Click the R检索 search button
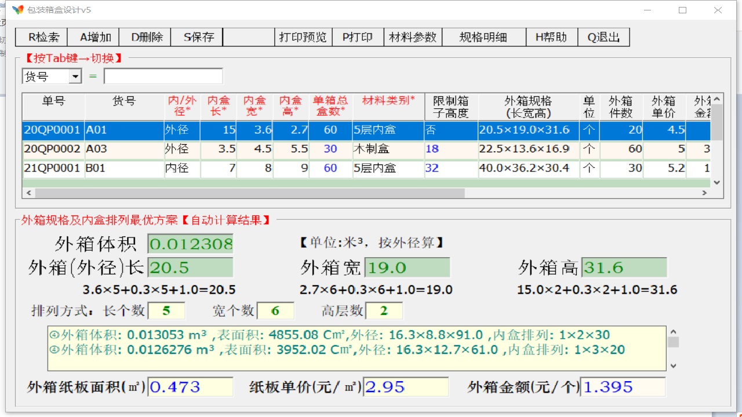The width and height of the screenshot is (742, 417). pyautogui.click(x=41, y=37)
